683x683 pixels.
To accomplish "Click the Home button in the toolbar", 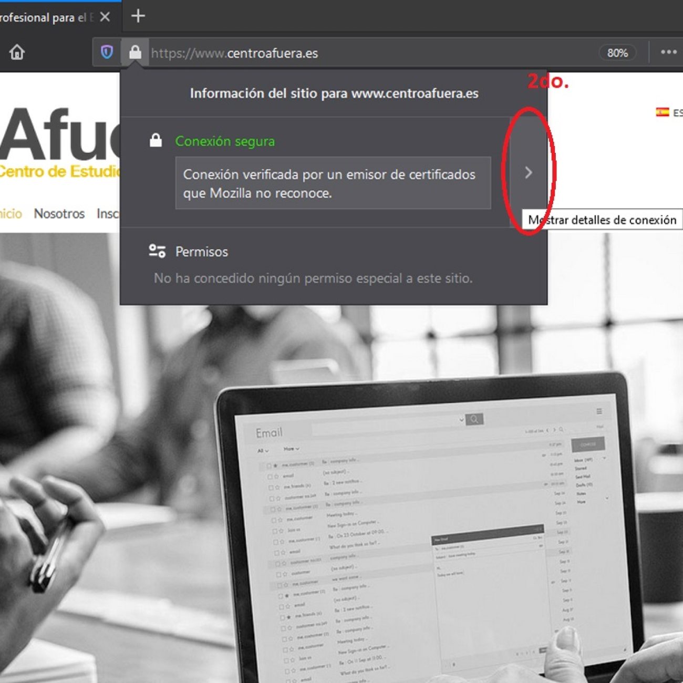I will tap(17, 53).
